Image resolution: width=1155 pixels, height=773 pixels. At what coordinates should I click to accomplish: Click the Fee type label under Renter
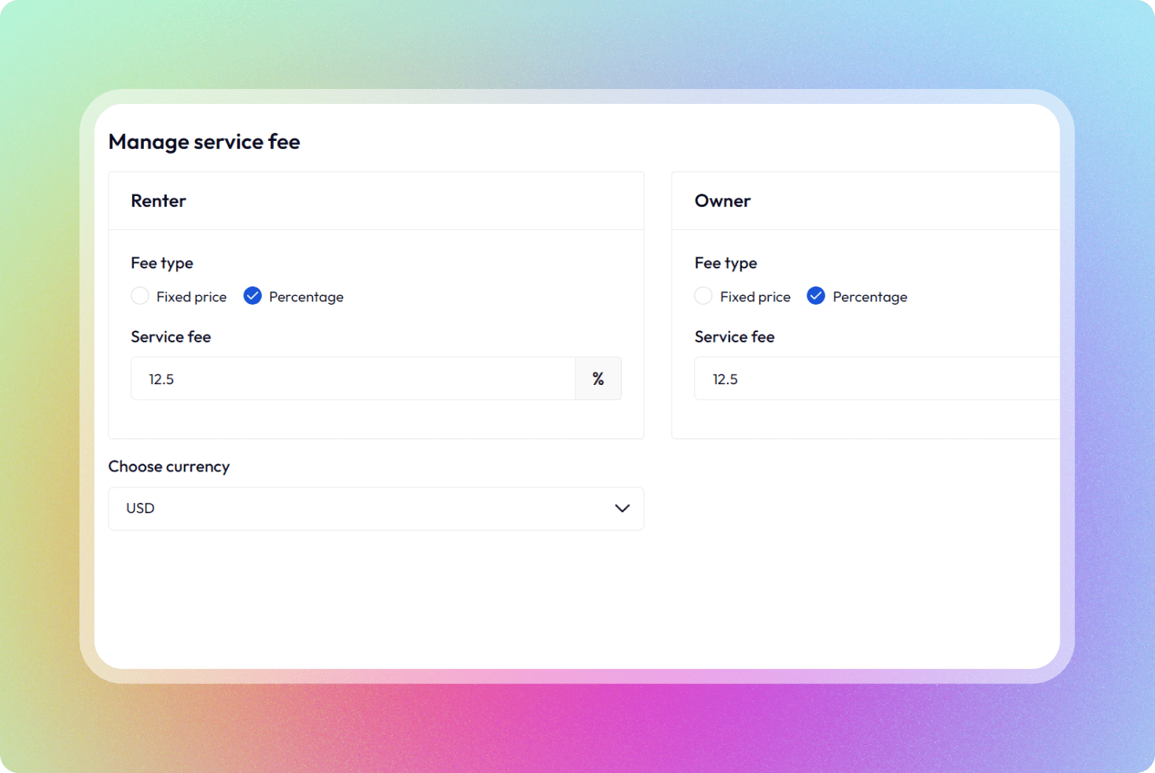coord(162,263)
